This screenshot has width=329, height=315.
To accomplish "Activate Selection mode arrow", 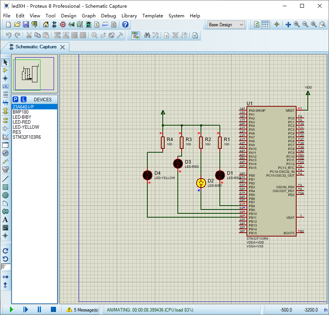I will 5,62.
